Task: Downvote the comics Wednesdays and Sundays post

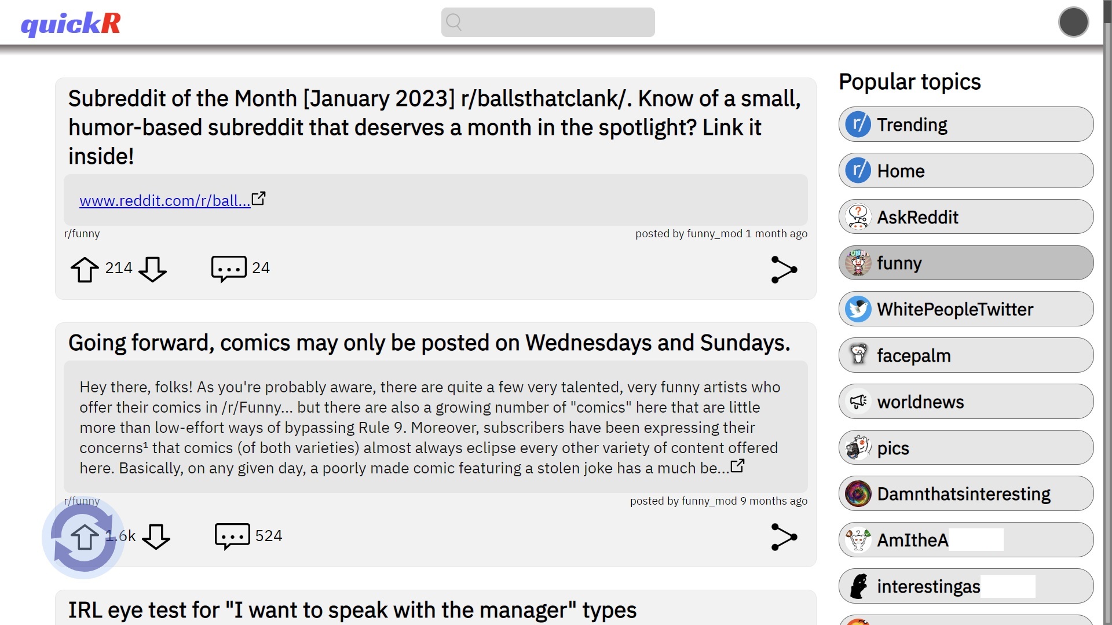Action: (x=156, y=537)
